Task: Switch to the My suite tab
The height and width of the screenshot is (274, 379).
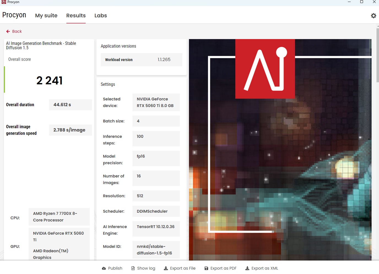Action: 46,15
